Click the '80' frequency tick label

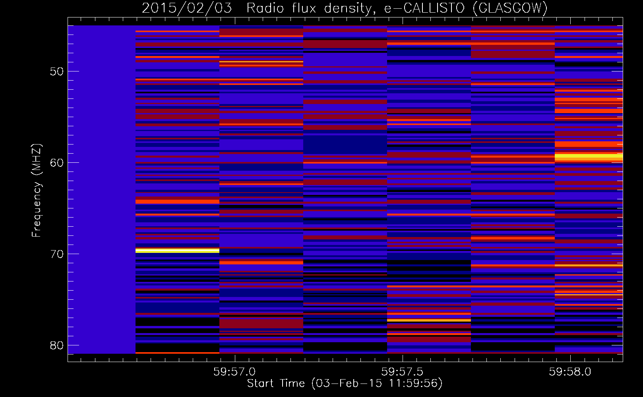click(x=57, y=345)
